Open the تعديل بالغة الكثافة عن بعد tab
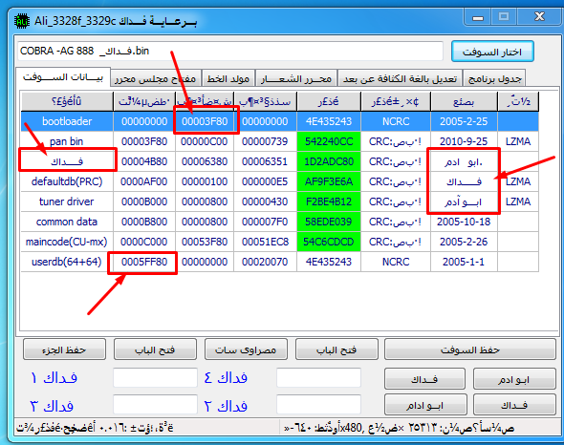564x445 pixels. [x=400, y=78]
